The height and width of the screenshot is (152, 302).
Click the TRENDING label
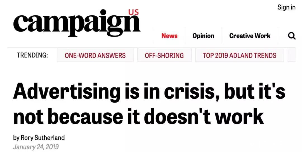[x=32, y=55]
